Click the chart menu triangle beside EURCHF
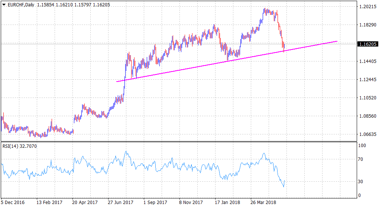The width and height of the screenshot is (379, 207). tap(4, 4)
